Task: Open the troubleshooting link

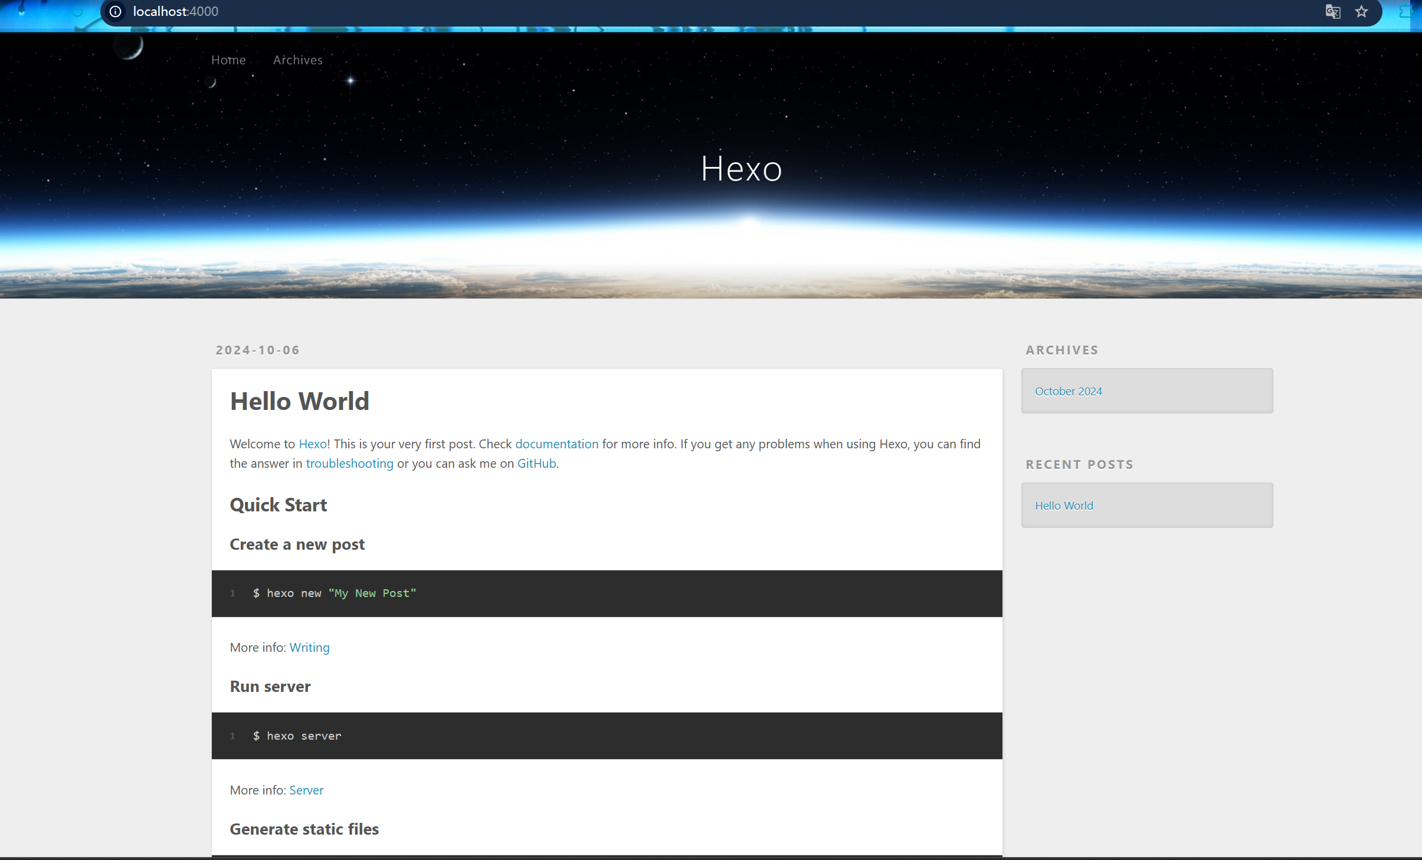Action: (349, 463)
